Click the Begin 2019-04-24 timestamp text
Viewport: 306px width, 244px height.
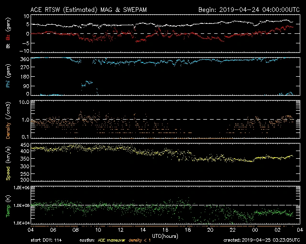249,10
